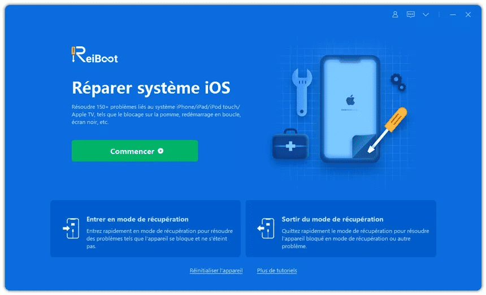This screenshot has height=295, width=486.
Task: Click the "Quittez rapidement le mode" description text
Action: [355, 239]
